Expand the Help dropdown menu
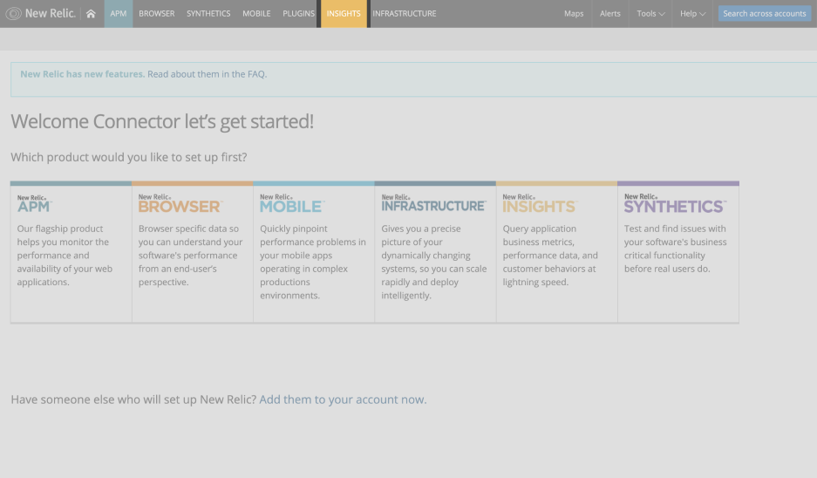This screenshot has height=478, width=817. point(692,14)
